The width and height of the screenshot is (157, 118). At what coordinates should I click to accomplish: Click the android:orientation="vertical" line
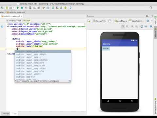29,34
